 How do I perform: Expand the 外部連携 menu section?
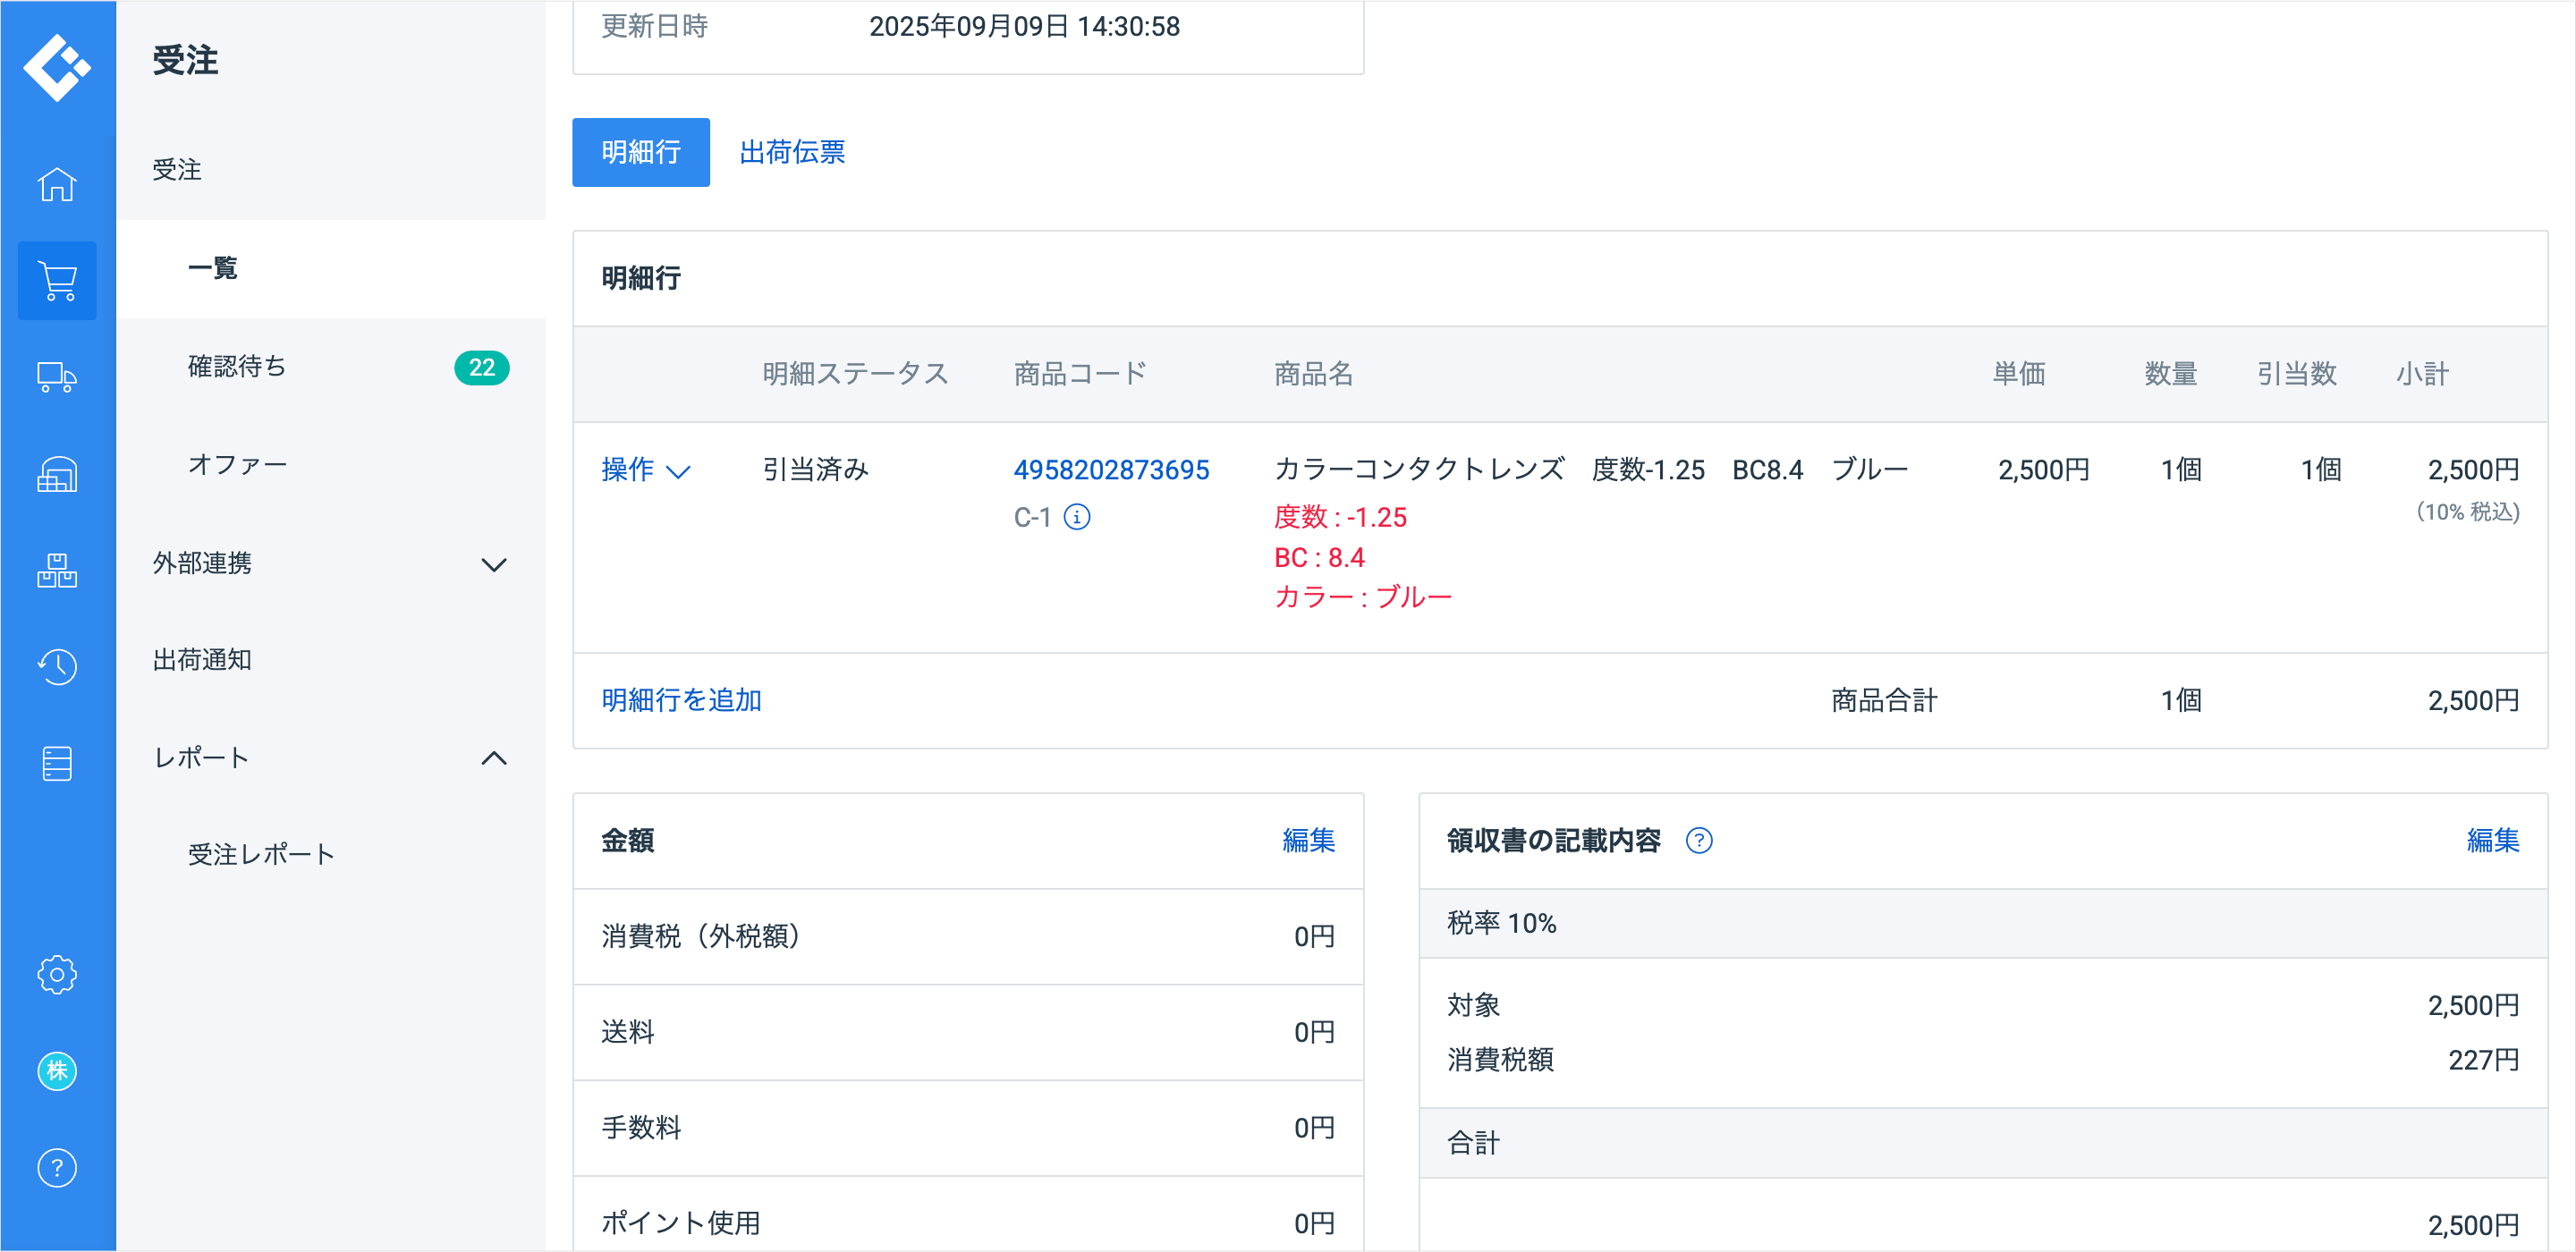coord(494,564)
